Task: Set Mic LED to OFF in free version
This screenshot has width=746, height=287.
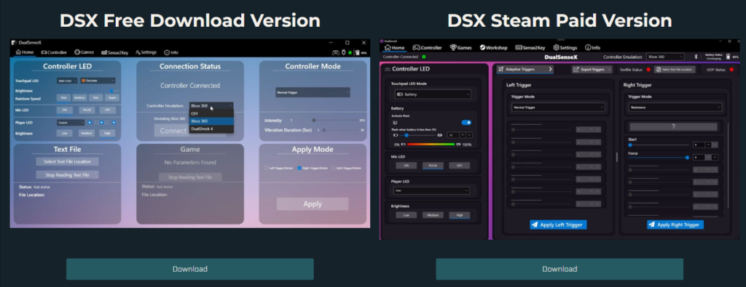Action: coord(107,110)
